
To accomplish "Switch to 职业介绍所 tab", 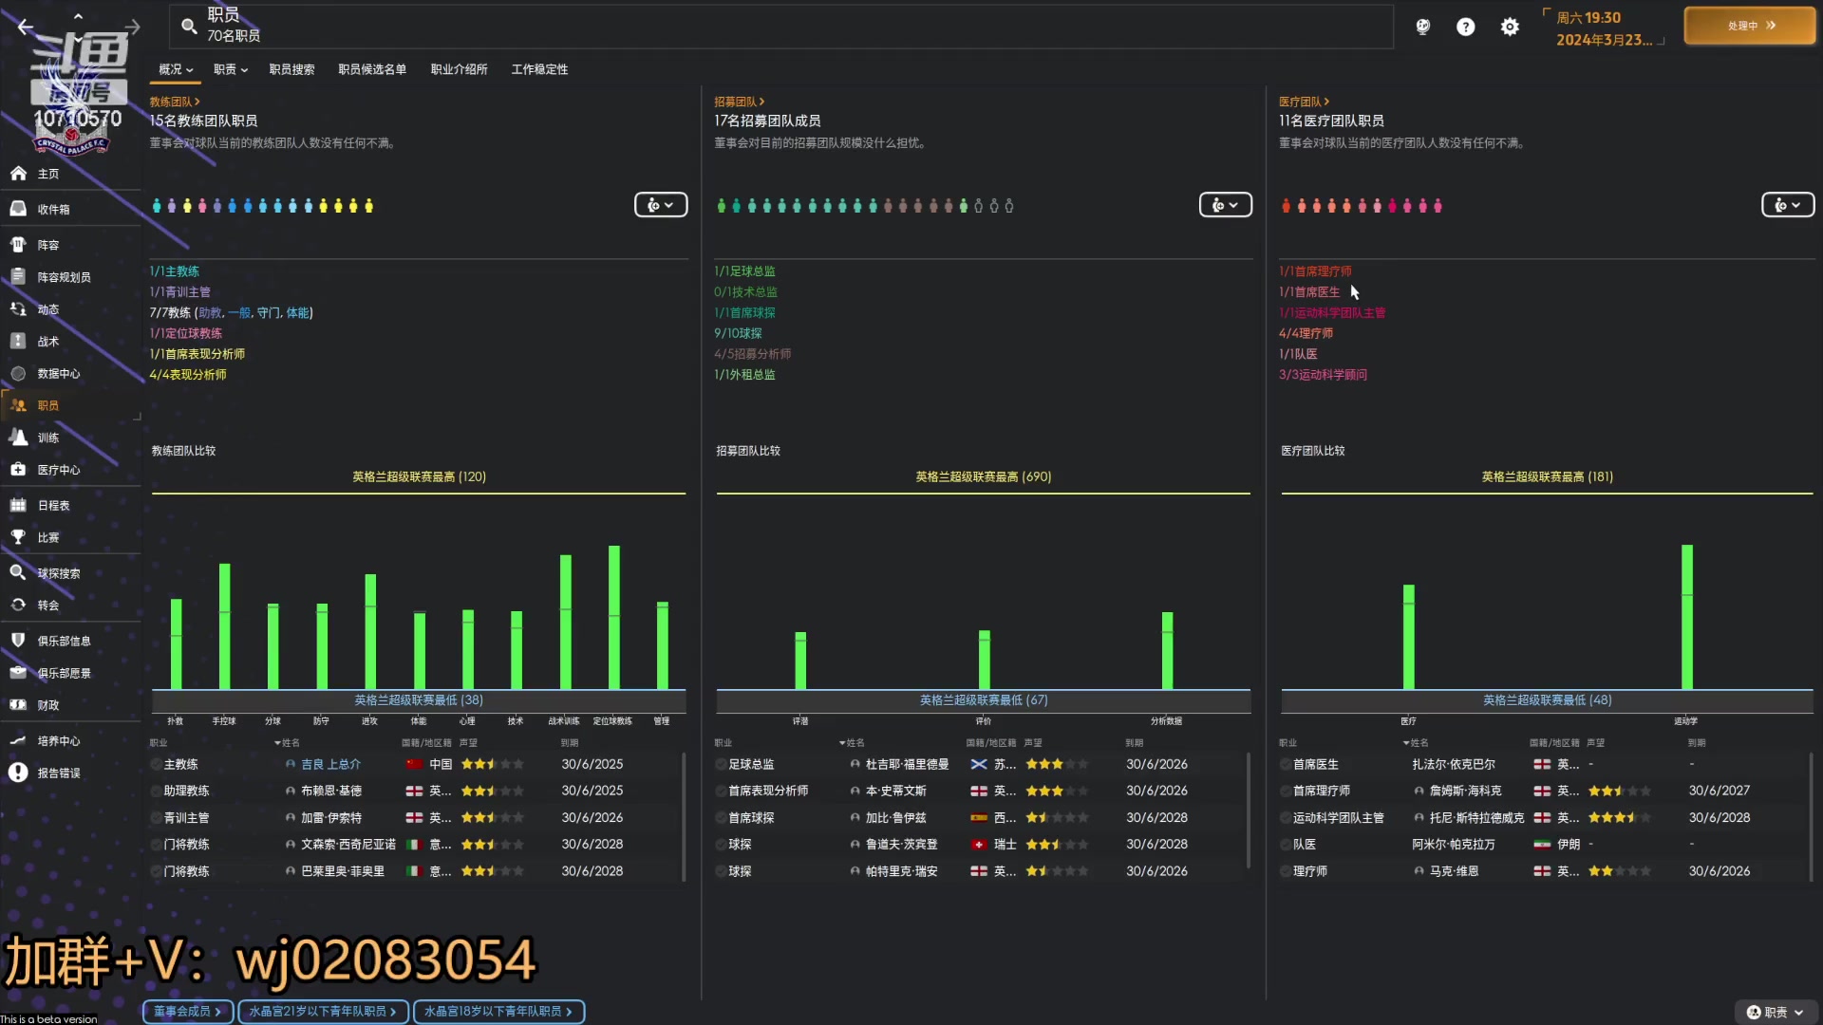I will point(459,69).
